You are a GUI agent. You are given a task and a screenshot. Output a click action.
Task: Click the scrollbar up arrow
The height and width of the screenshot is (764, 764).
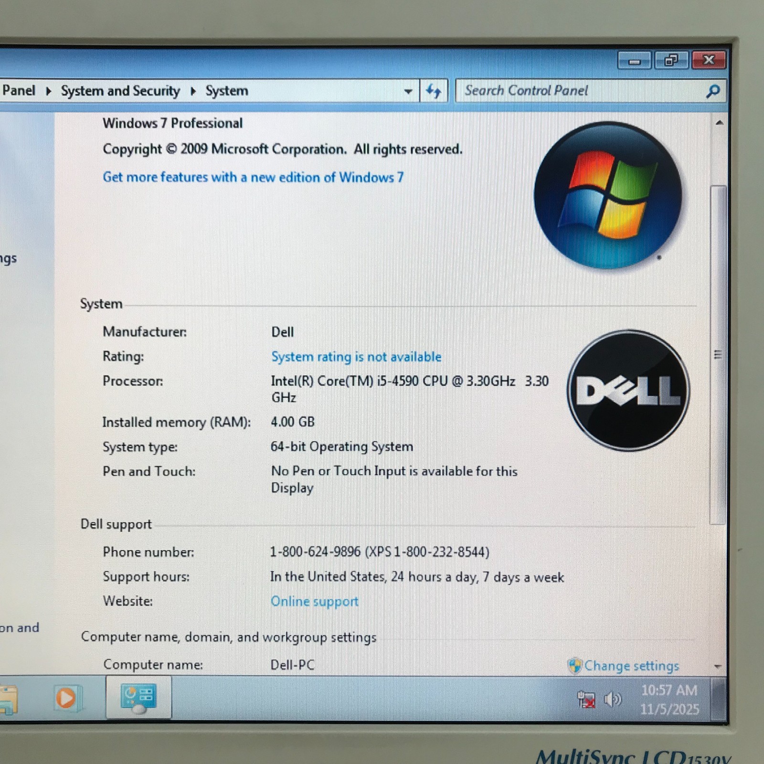click(x=719, y=123)
